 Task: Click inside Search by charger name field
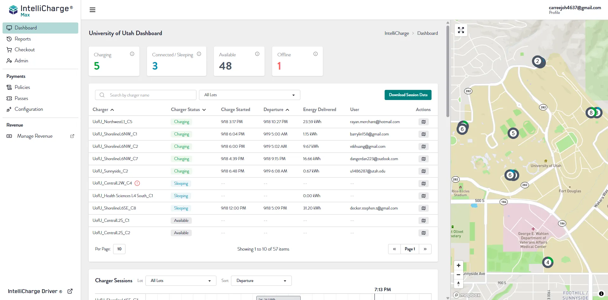146,95
